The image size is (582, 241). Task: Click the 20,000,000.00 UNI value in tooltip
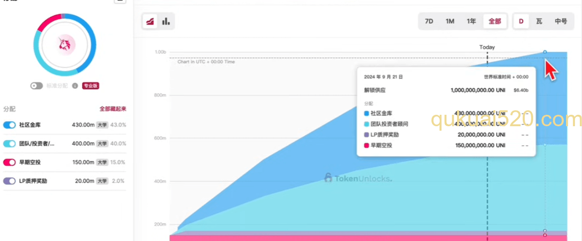coord(482,135)
